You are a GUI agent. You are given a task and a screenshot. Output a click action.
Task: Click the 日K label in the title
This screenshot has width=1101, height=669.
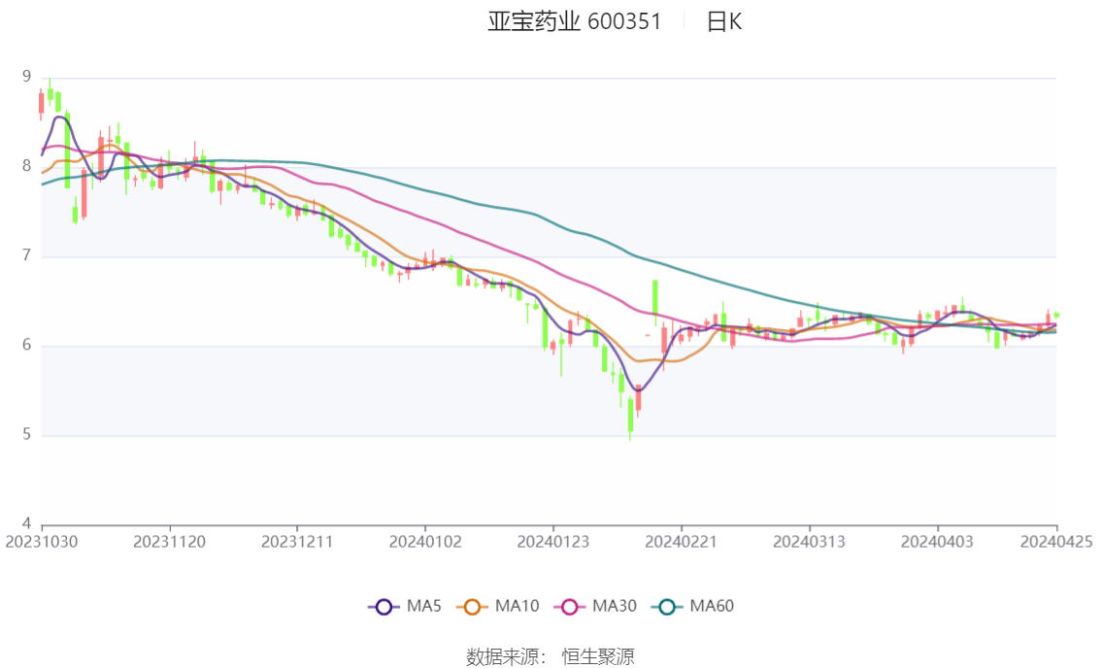(x=724, y=21)
